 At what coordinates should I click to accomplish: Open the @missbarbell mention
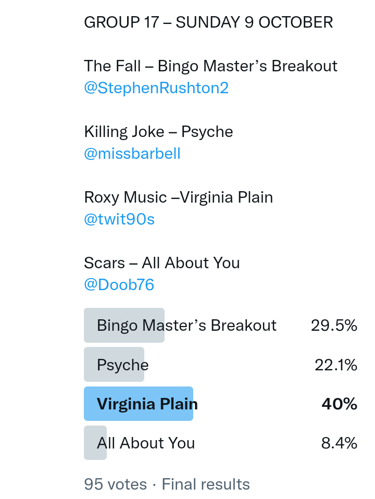[132, 154]
